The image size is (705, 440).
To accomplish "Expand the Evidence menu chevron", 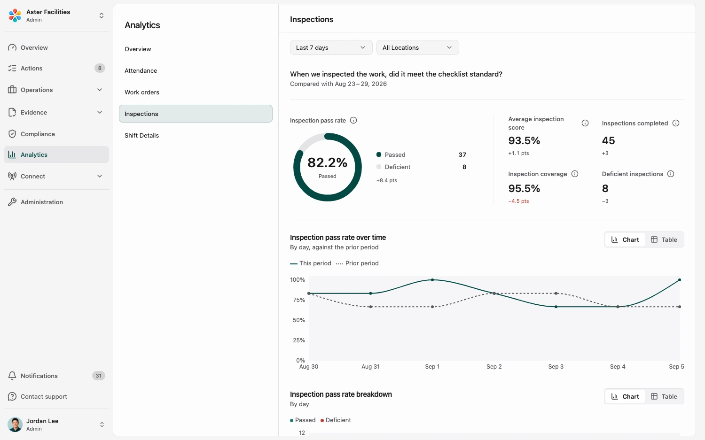I will click(100, 112).
